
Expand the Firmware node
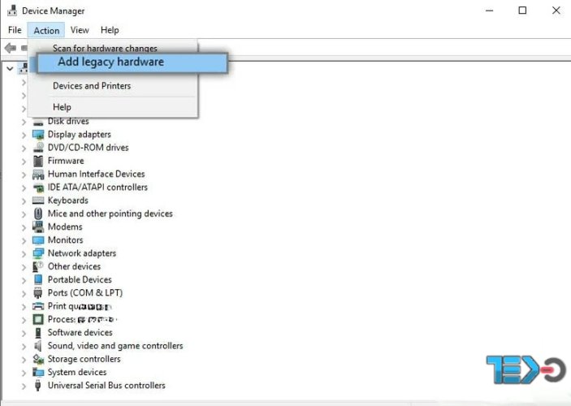tap(24, 162)
